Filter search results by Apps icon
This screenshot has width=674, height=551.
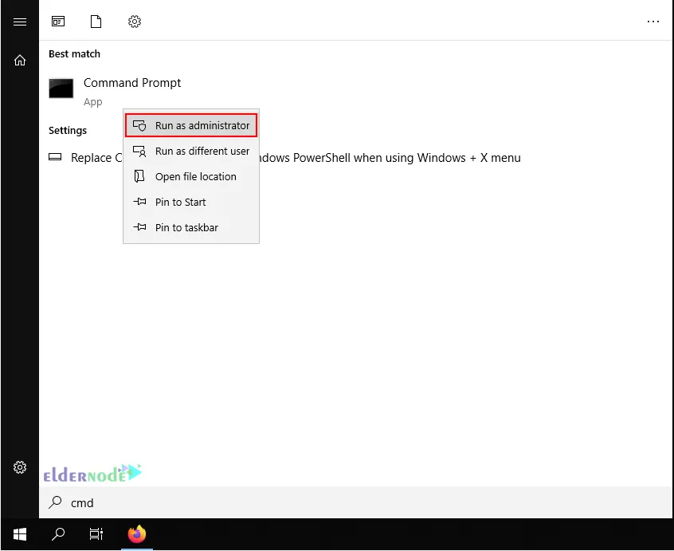tap(58, 22)
